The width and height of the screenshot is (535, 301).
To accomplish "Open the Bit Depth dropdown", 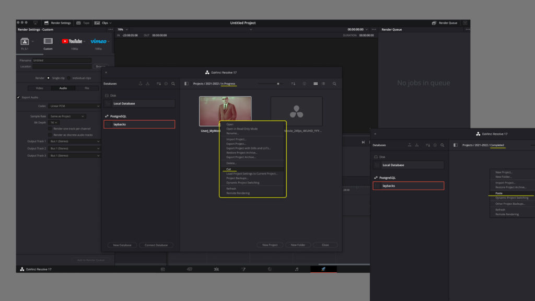I will [x=54, y=122].
